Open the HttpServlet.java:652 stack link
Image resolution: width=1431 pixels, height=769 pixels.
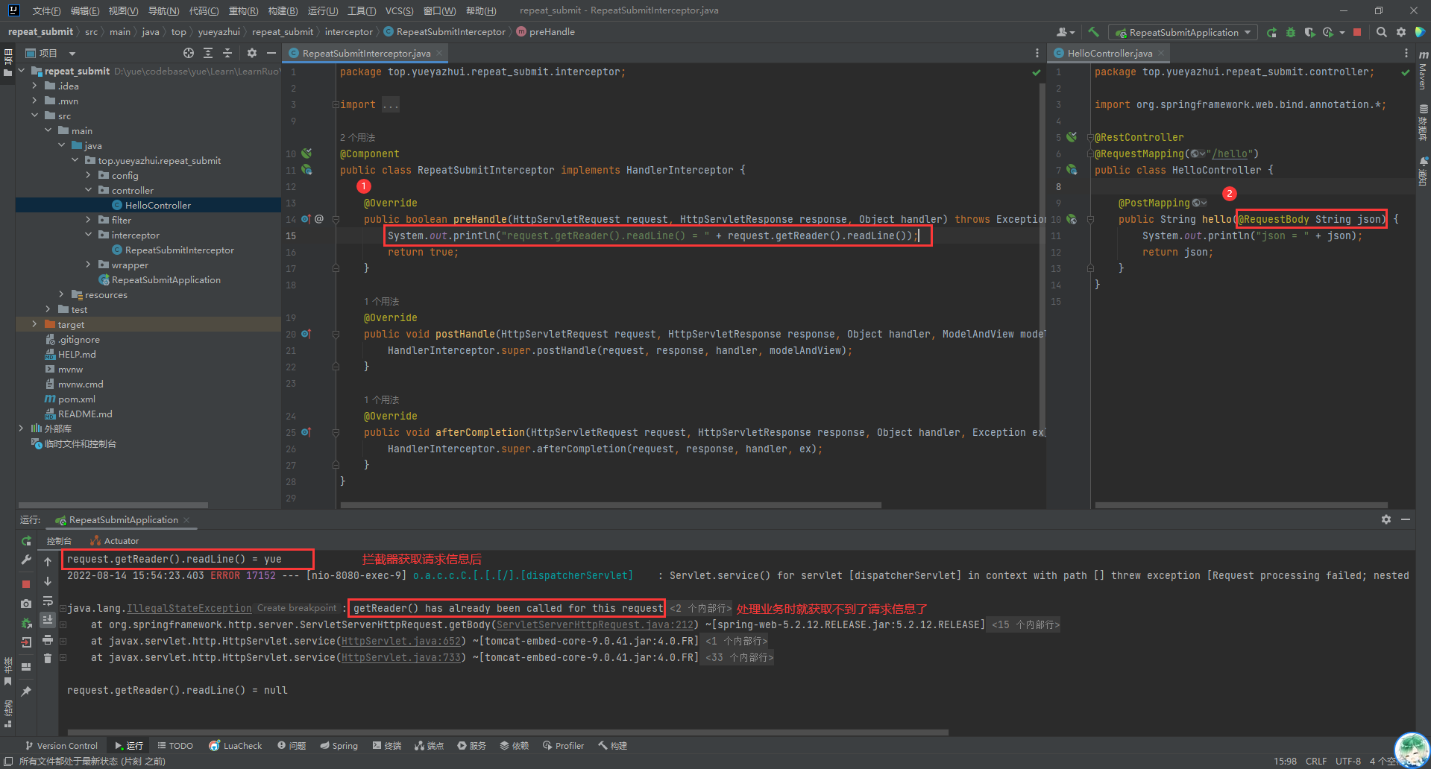click(401, 642)
